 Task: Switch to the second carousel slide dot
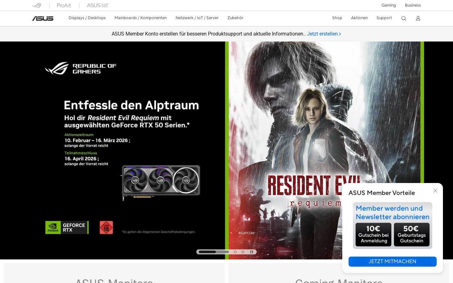click(x=235, y=252)
